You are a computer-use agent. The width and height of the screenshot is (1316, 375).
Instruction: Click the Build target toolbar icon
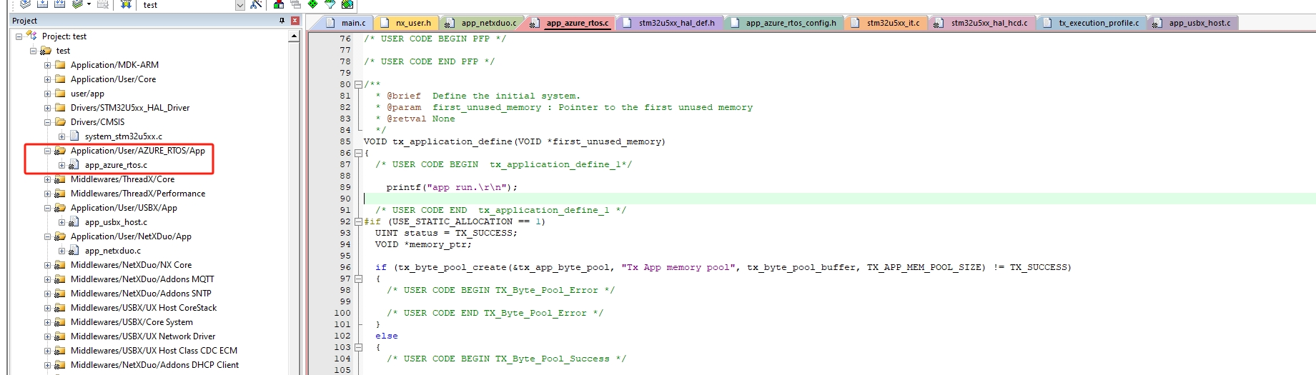[x=43, y=4]
